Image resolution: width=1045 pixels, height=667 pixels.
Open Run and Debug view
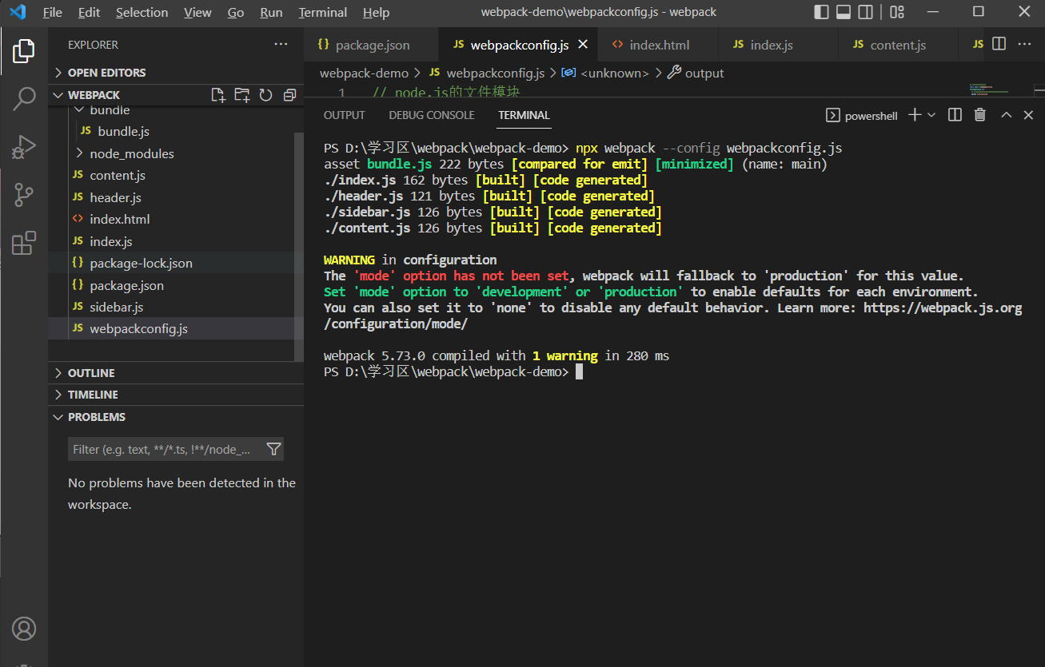click(24, 147)
